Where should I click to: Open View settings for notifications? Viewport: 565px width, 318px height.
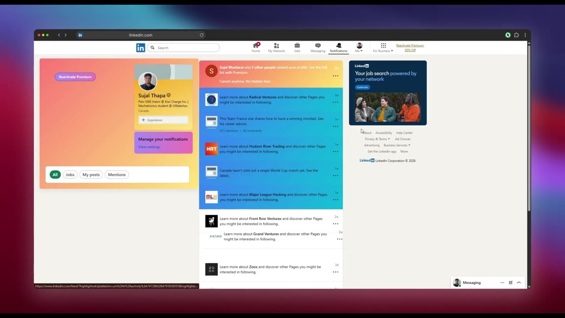point(149,147)
